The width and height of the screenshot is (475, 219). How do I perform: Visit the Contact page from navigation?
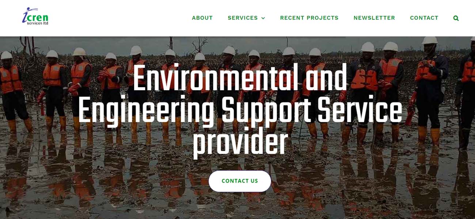424,18
